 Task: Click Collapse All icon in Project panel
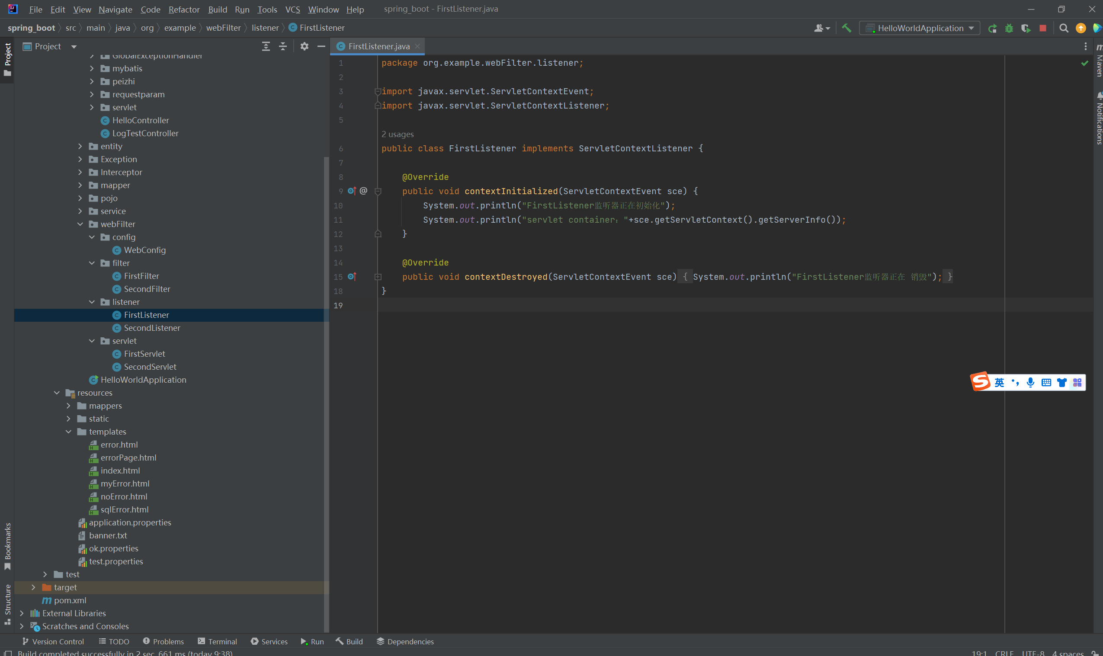[x=283, y=46]
